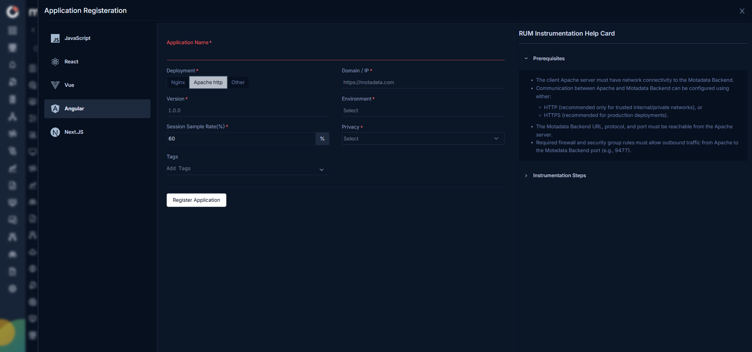Screen dimensions: 752x352
Task: Switch to the Next.JS tab
Action: coord(97,132)
